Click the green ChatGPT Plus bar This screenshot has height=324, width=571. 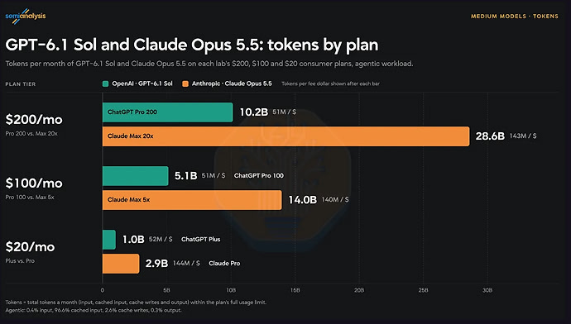click(109, 240)
